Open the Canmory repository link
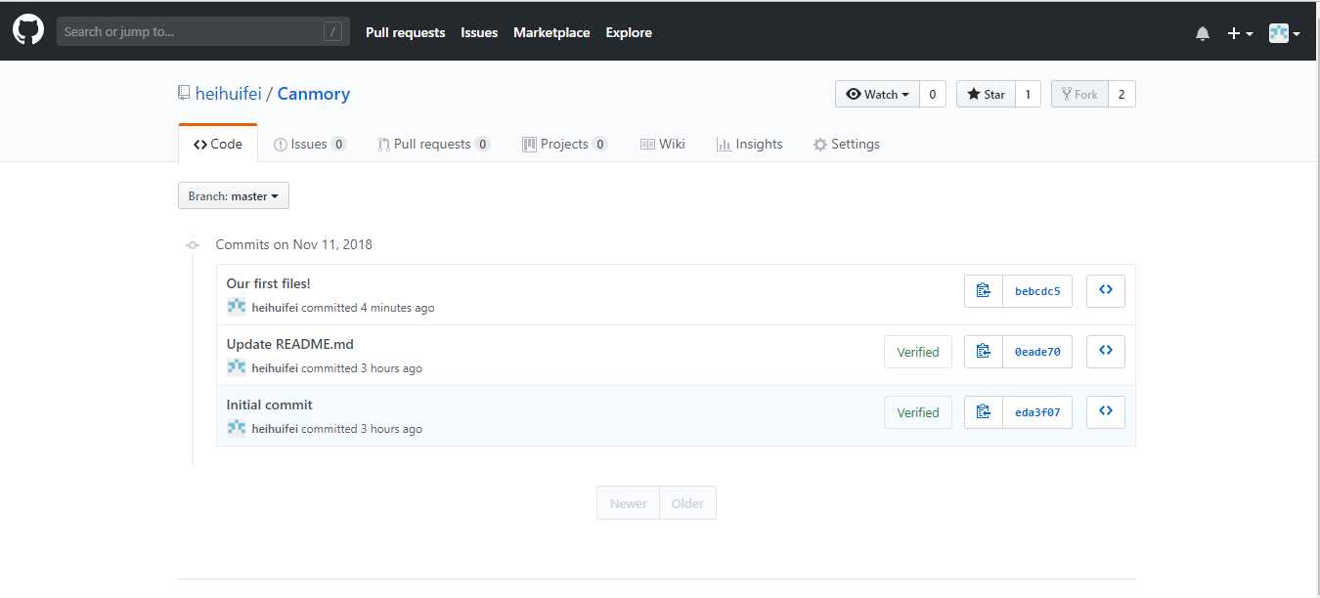 tap(313, 94)
